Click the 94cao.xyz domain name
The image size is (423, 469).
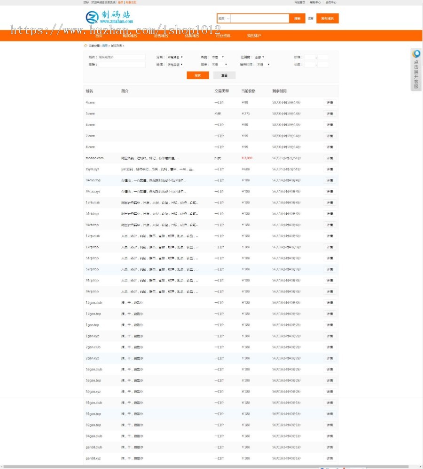point(93,192)
